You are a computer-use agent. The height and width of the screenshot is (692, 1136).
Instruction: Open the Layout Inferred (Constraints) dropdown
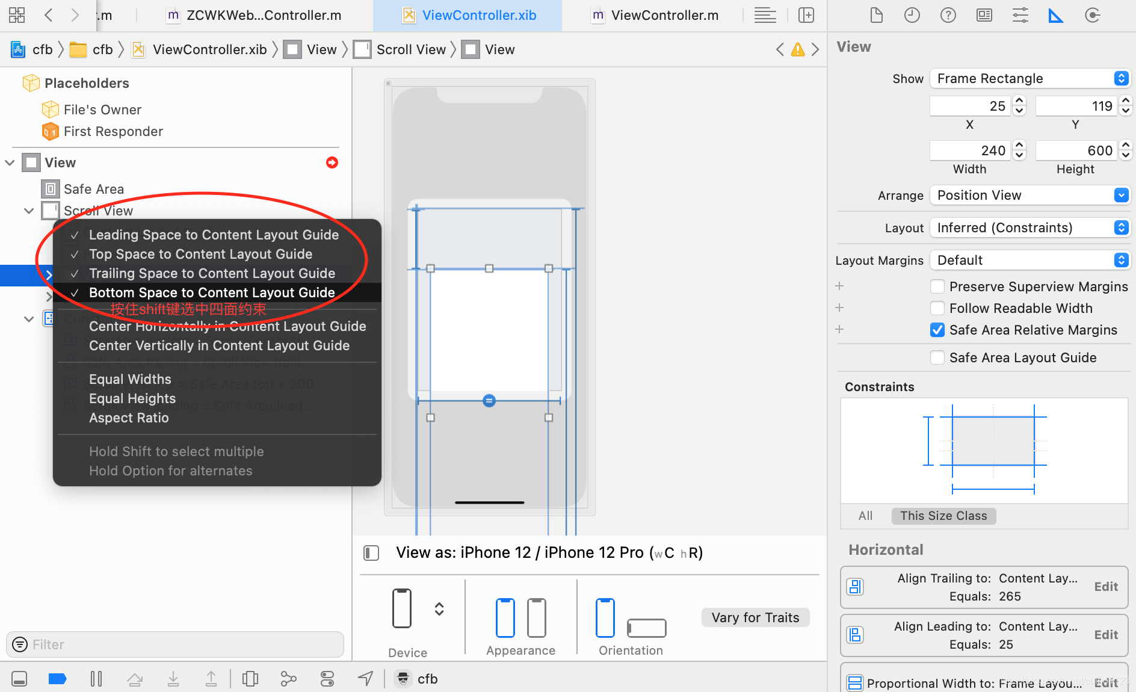click(x=1030, y=227)
